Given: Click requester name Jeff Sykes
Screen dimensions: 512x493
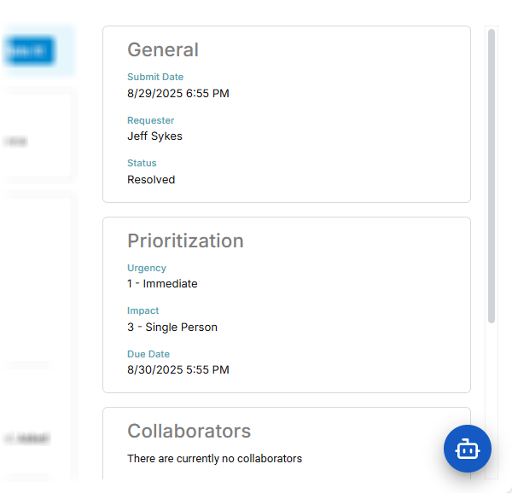Looking at the screenshot, I should tap(154, 136).
